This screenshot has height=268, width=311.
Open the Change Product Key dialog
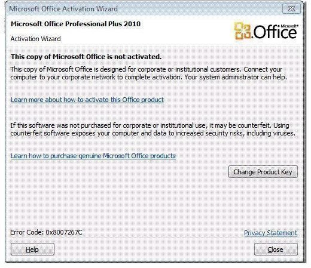[x=263, y=172]
